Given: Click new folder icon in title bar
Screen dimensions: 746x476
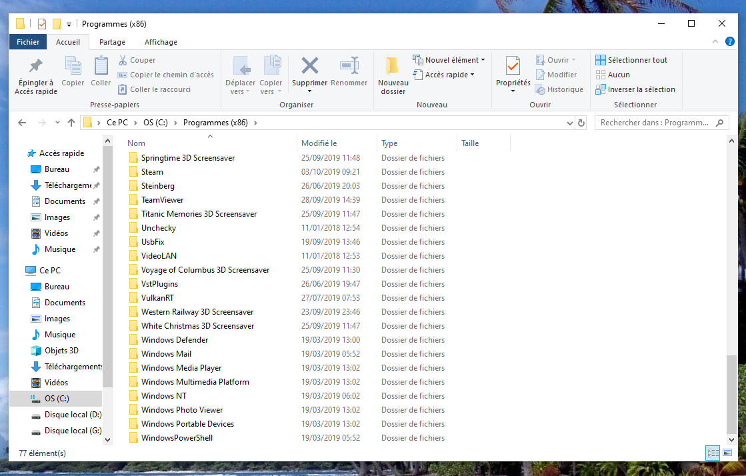Looking at the screenshot, I should (x=57, y=24).
